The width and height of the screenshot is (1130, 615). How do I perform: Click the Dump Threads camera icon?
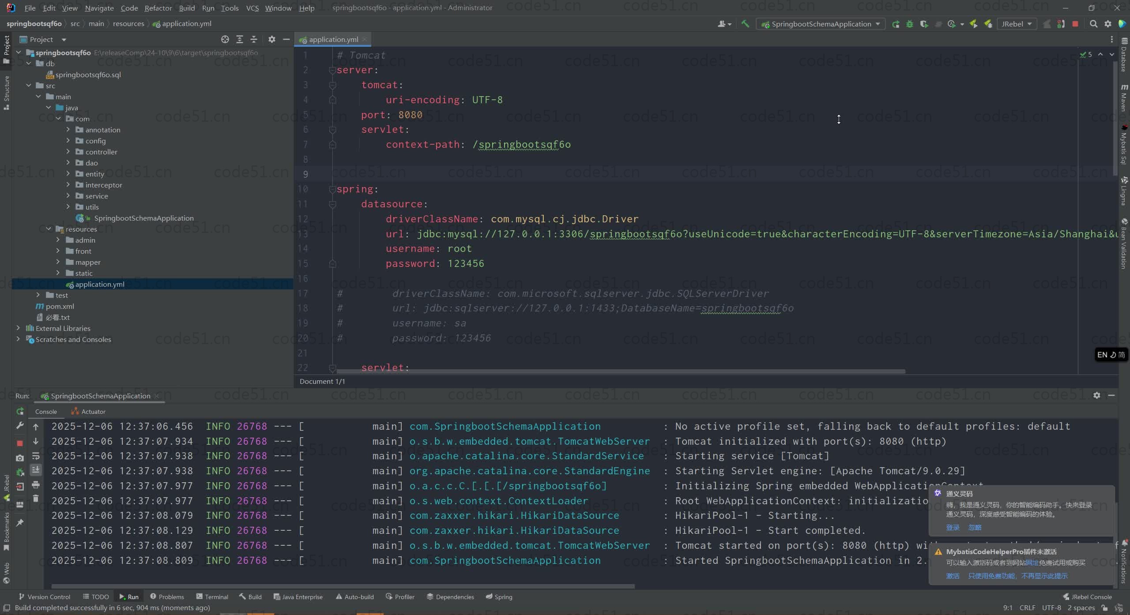coord(20,458)
